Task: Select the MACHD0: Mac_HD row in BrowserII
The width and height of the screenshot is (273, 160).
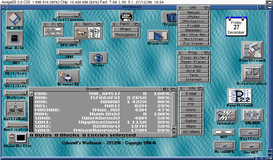Action: click(x=102, y=110)
